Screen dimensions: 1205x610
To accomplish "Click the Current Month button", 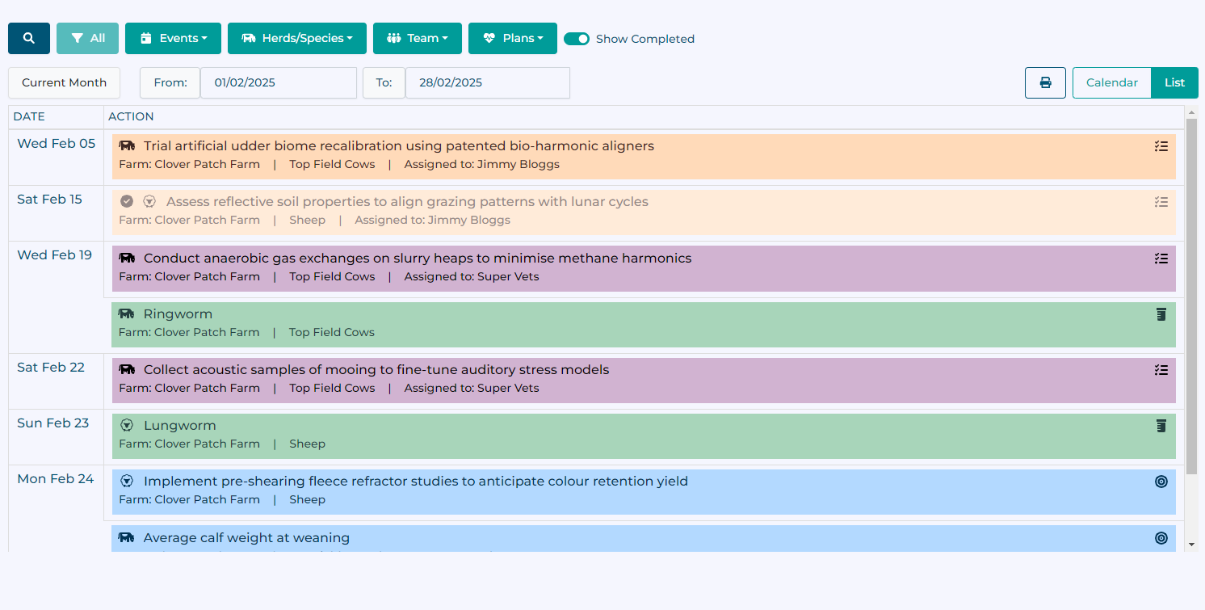I will (x=64, y=82).
